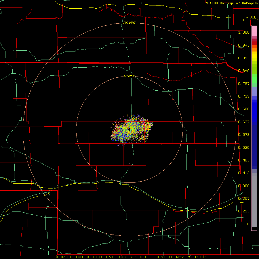
Task: Click the [CC] units label above color bar
Action: pos(246,20)
